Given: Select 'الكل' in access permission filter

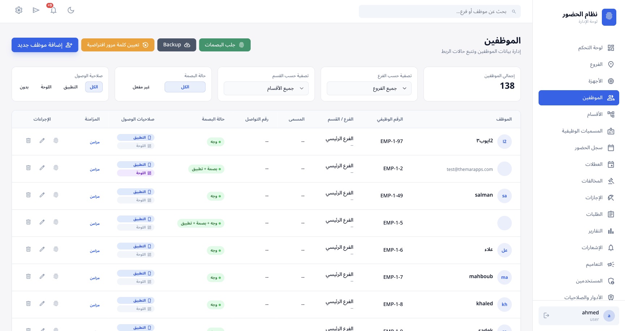Looking at the screenshot, I should (x=94, y=87).
